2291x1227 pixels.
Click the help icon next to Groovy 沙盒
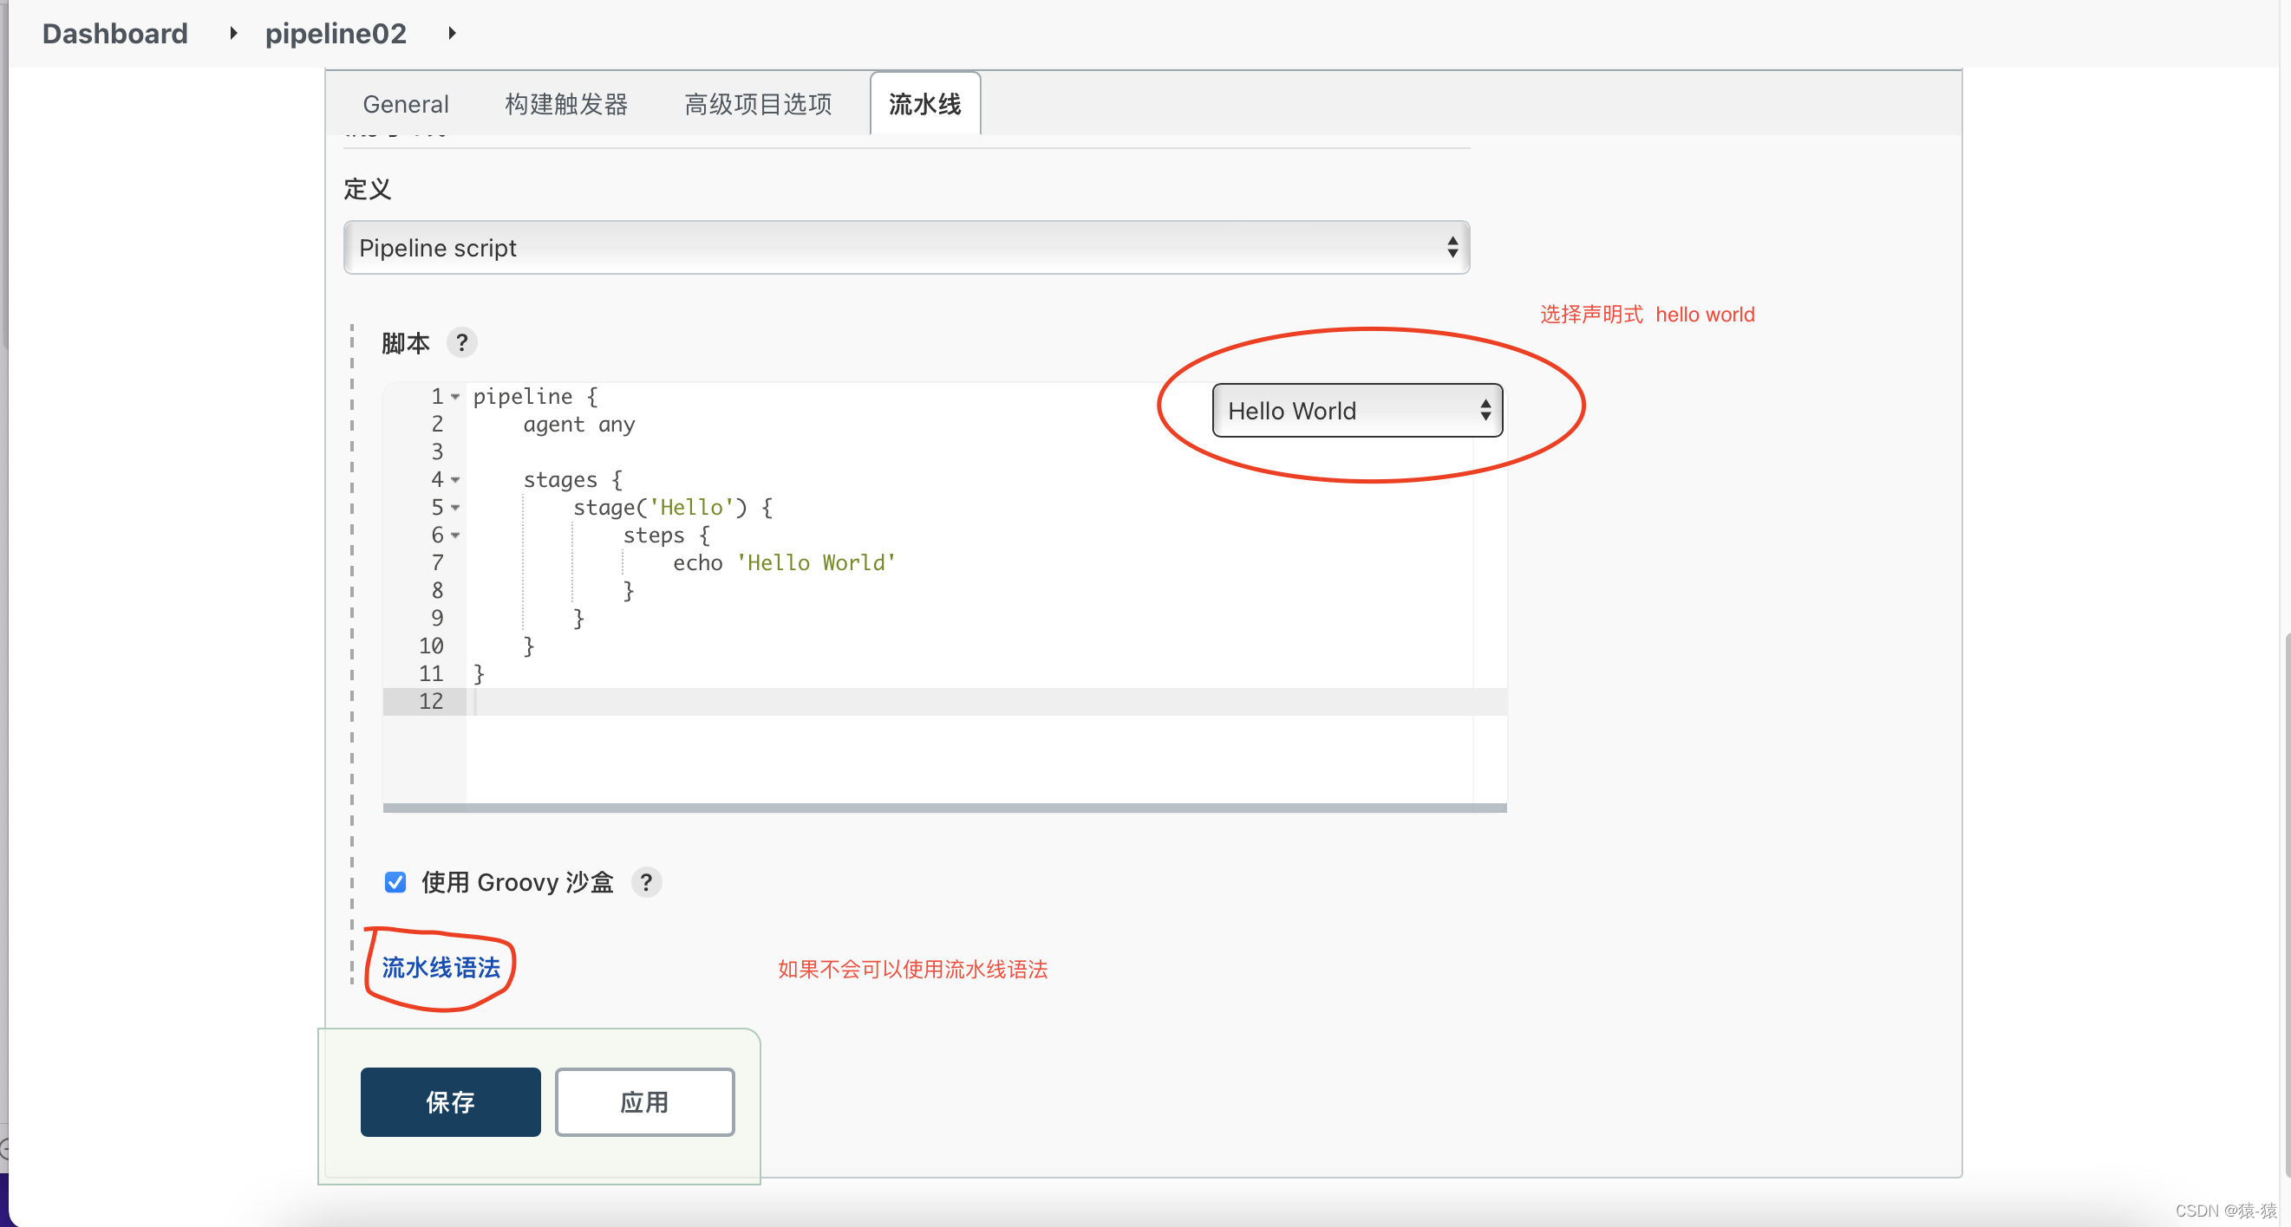(x=646, y=882)
